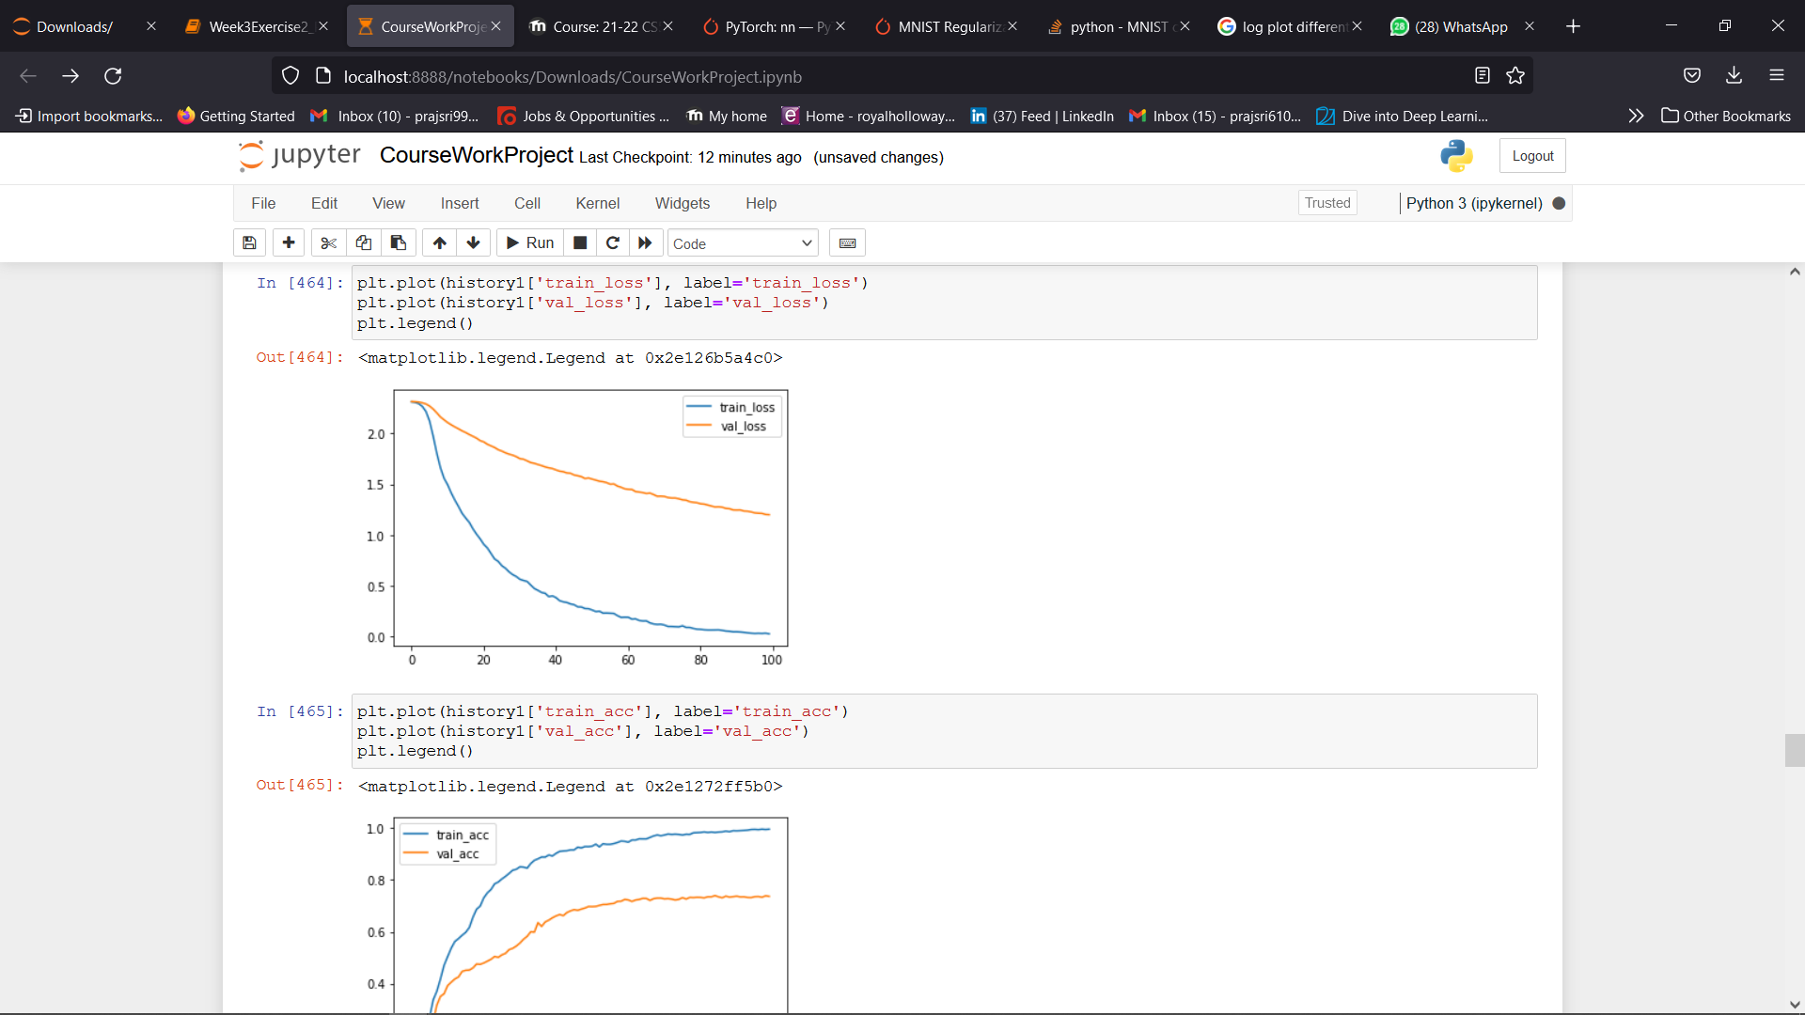Paste cells below using the clipboard icon
The height and width of the screenshot is (1015, 1805).
[x=399, y=243]
